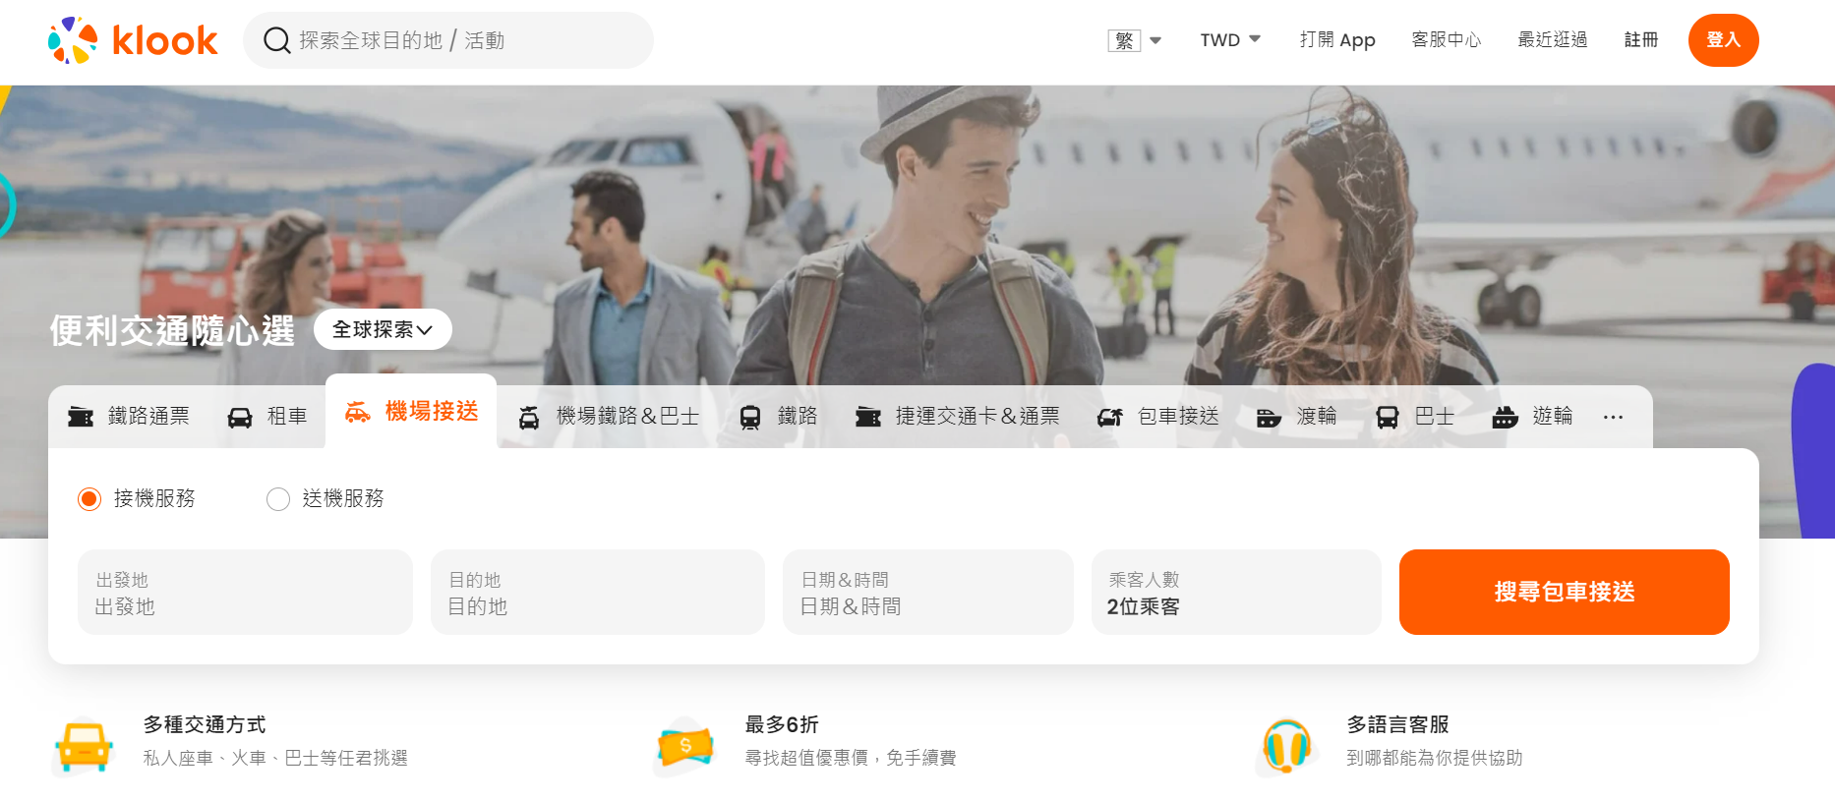Click the train icon beside 鐵路通票
1835x800 pixels.
click(x=81, y=417)
